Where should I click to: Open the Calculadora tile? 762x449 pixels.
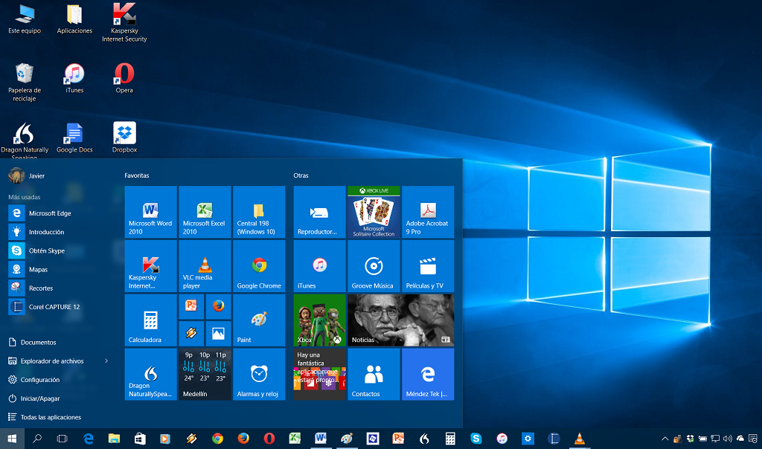coord(150,320)
